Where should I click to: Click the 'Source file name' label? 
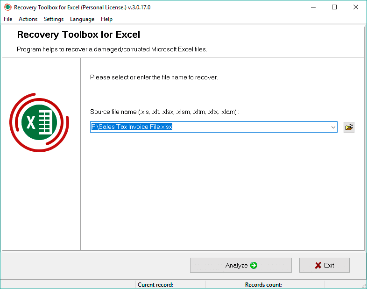(x=164, y=112)
